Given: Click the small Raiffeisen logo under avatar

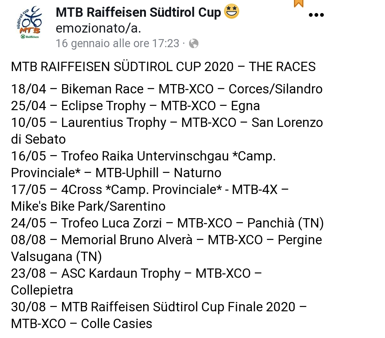Looking at the screenshot, I should tap(29, 37).
